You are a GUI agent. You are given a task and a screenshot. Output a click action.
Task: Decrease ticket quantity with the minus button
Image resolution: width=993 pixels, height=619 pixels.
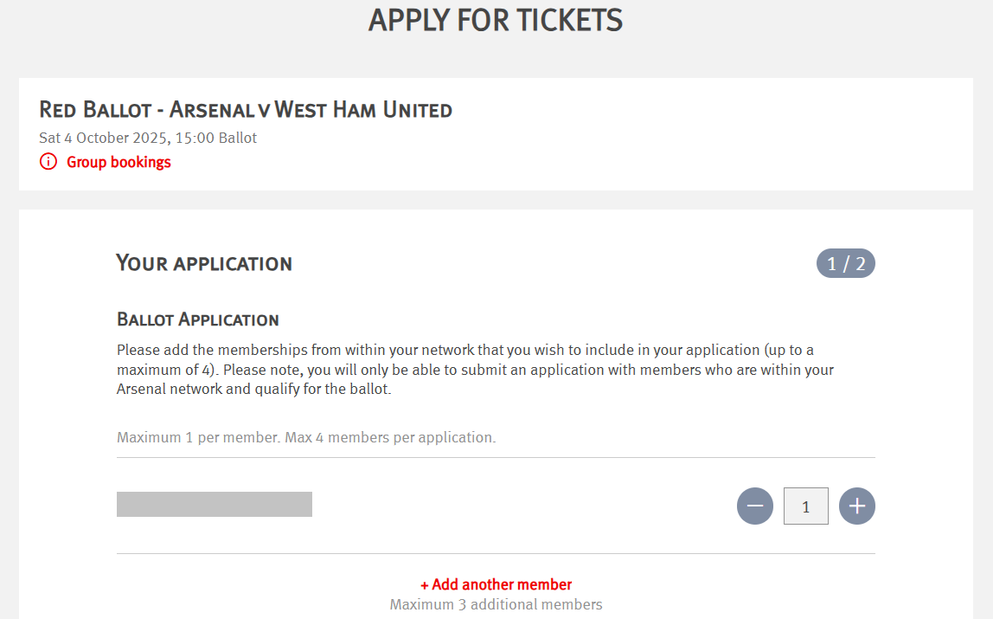click(x=754, y=506)
